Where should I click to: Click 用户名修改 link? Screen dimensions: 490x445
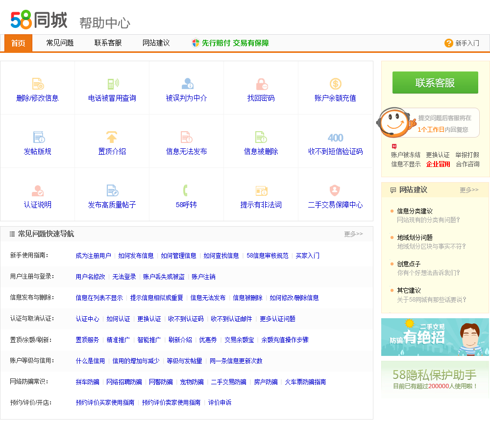coord(90,277)
